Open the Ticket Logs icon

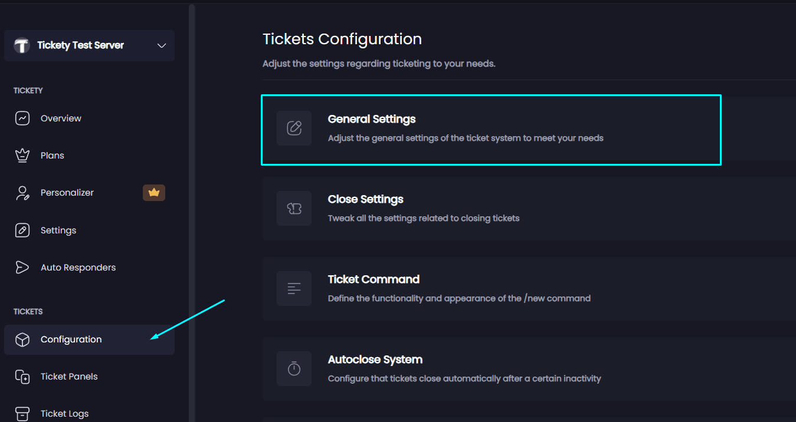(22, 413)
